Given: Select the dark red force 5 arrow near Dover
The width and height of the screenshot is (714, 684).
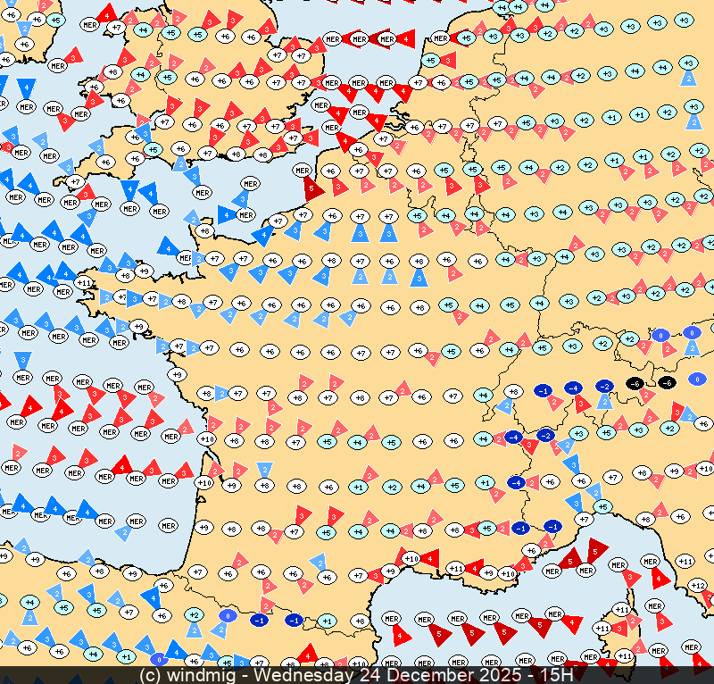Looking at the screenshot, I should click(312, 188).
